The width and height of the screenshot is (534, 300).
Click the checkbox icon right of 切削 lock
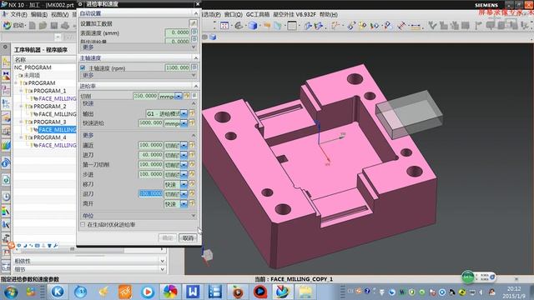click(x=194, y=96)
